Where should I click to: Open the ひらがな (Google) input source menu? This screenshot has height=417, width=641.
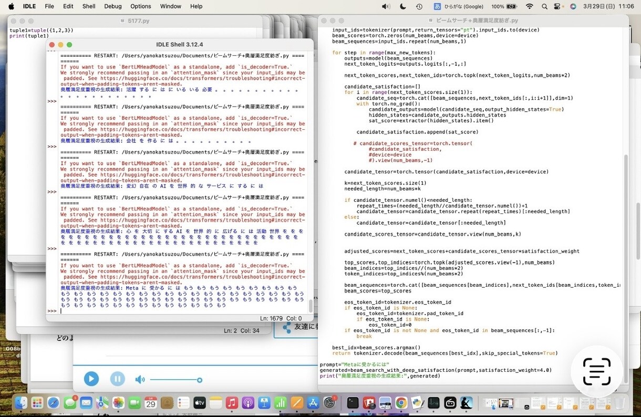pyautogui.click(x=458, y=6)
